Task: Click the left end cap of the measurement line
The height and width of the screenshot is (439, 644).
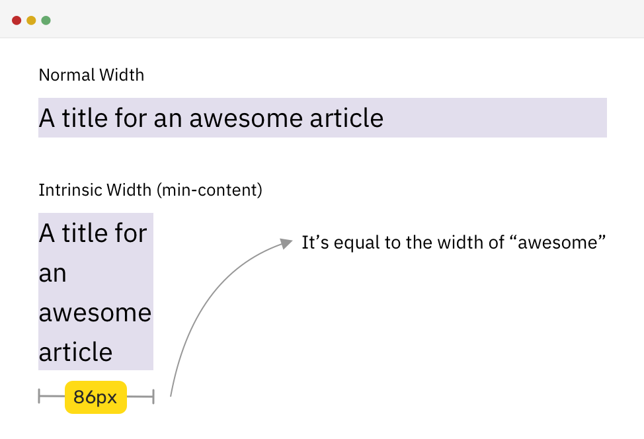Action: click(x=40, y=397)
